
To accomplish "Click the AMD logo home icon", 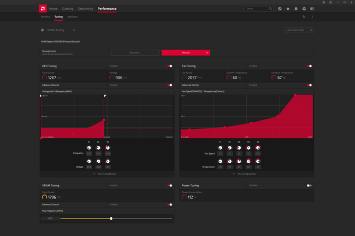I will pyautogui.click(x=43, y=9).
